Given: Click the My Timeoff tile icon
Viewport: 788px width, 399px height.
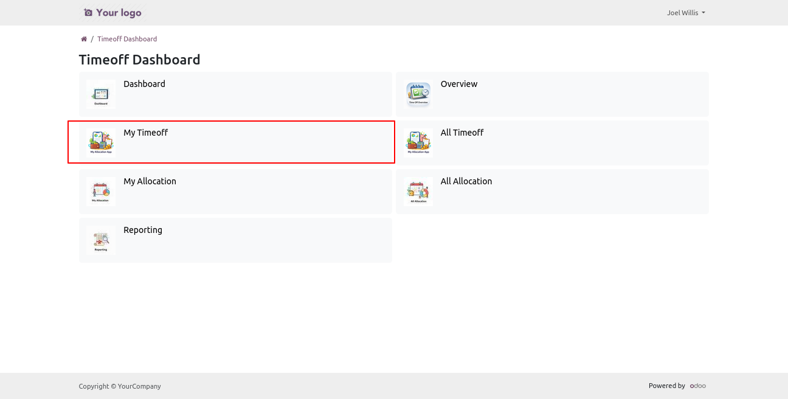Looking at the screenshot, I should point(101,143).
